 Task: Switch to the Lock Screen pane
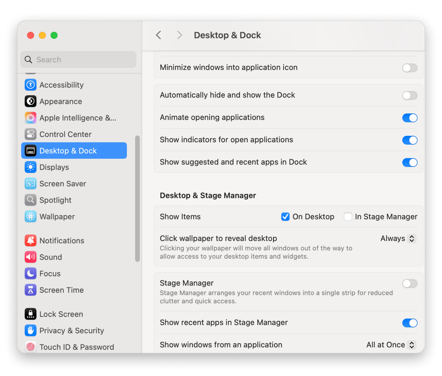[x=61, y=314]
